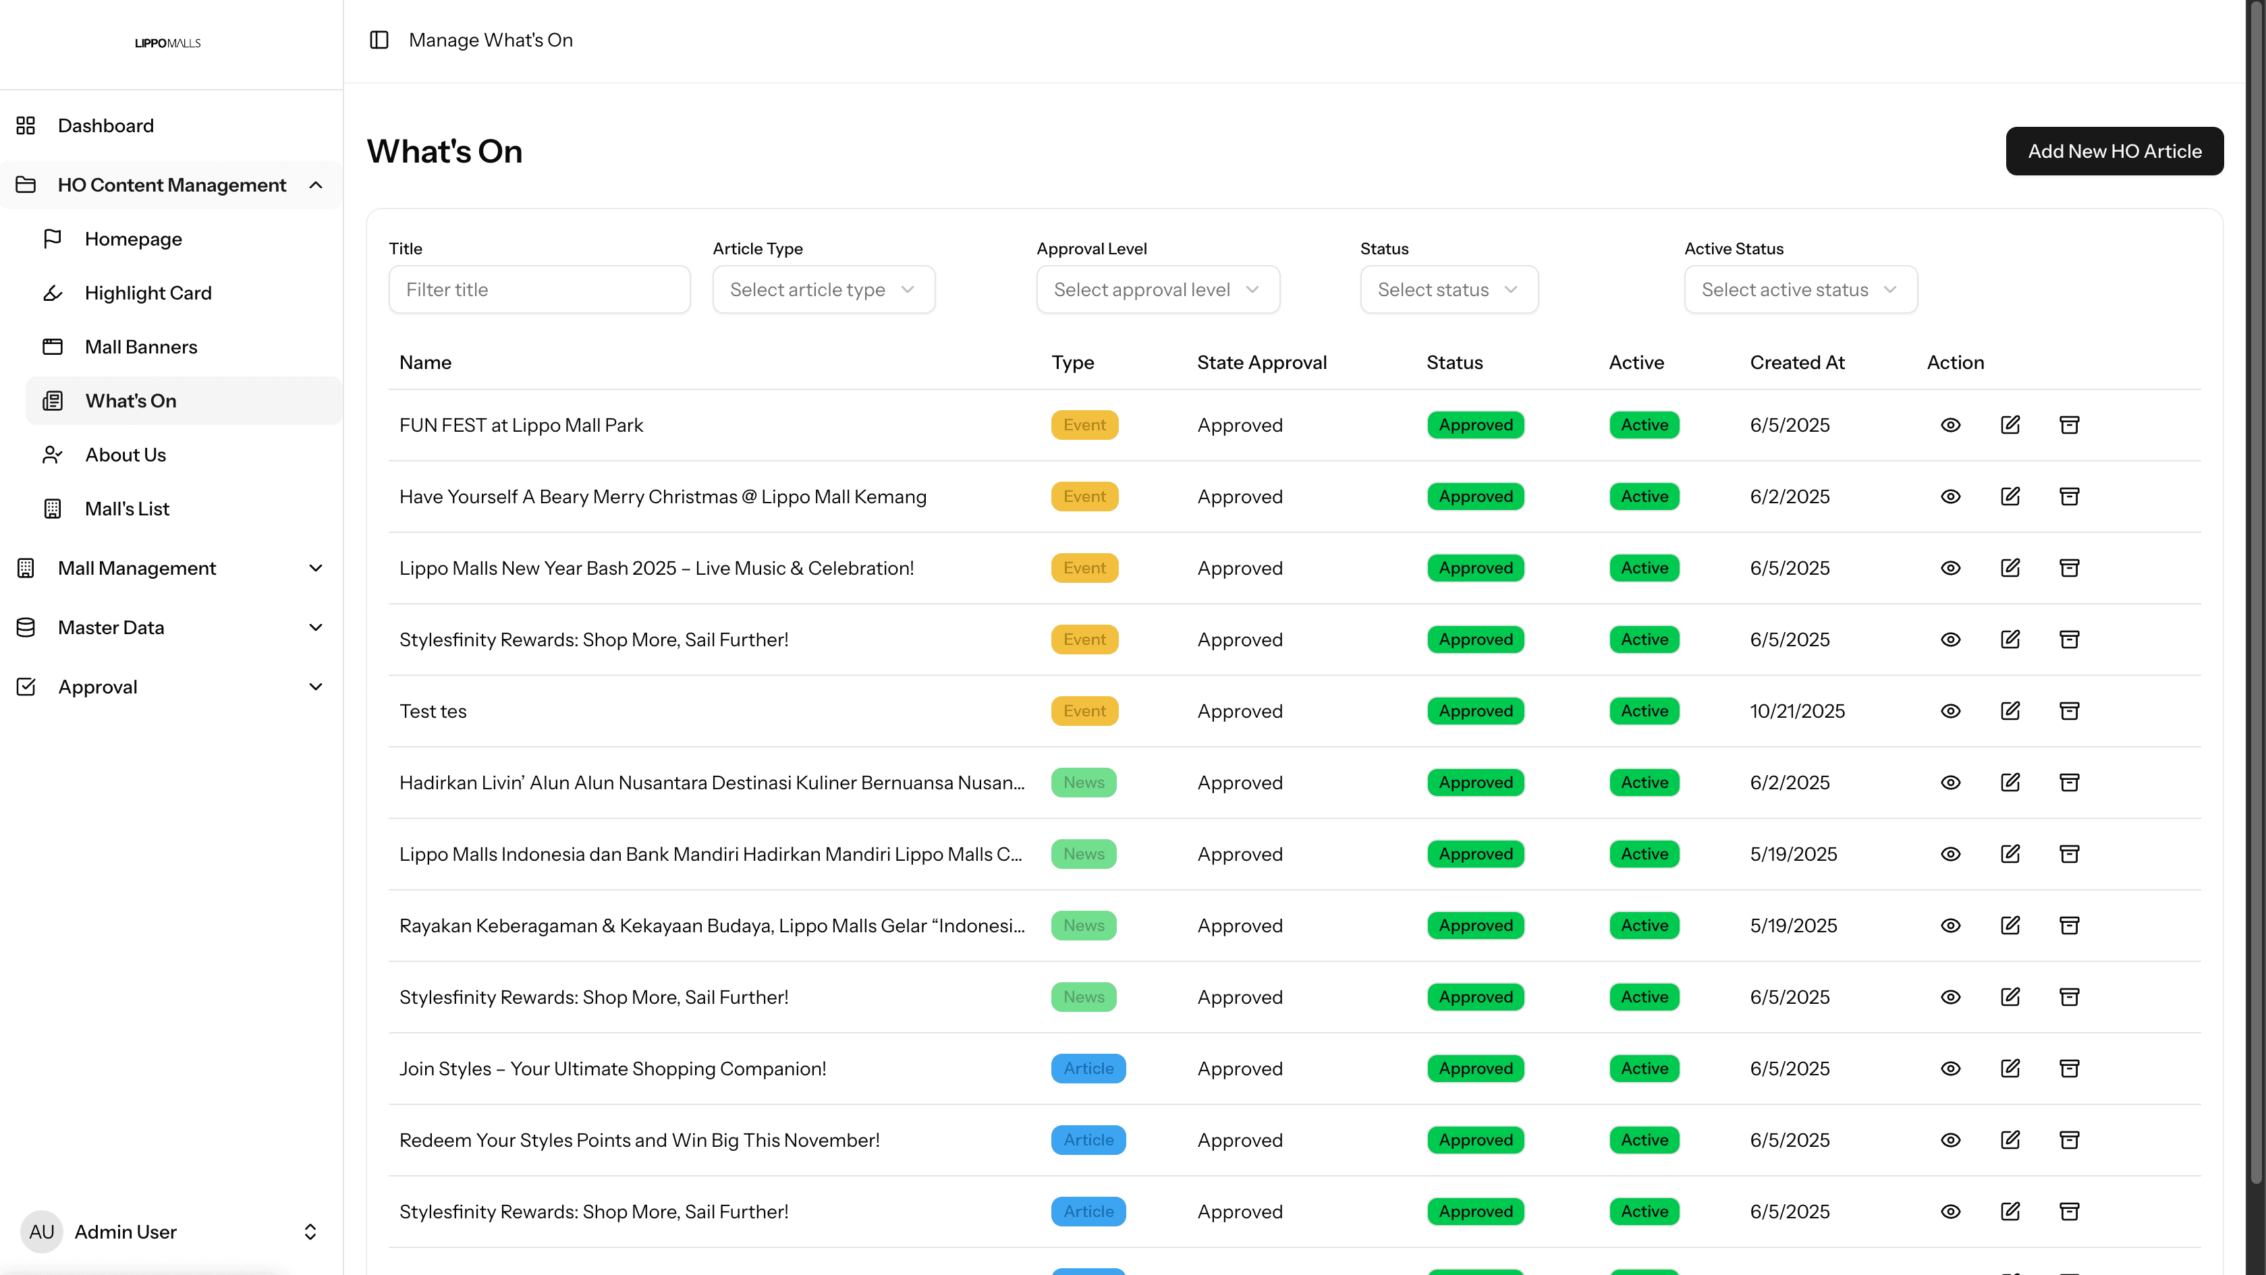View the Join Styles article
The width and height of the screenshot is (2266, 1275).
tap(1950, 1069)
